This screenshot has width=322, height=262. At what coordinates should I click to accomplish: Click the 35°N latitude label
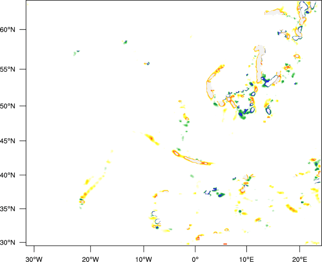(8, 209)
